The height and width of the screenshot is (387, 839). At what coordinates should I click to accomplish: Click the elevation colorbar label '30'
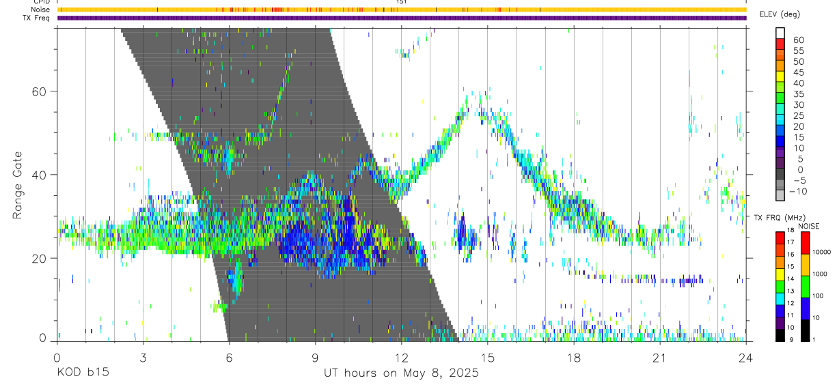pos(797,105)
